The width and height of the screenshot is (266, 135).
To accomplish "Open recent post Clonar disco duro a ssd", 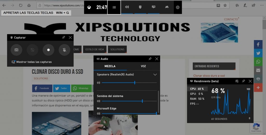I will 209,76.
